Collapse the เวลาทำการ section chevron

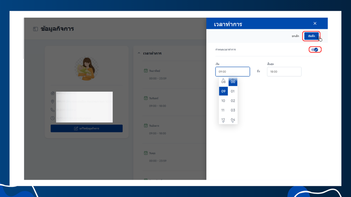139,53
